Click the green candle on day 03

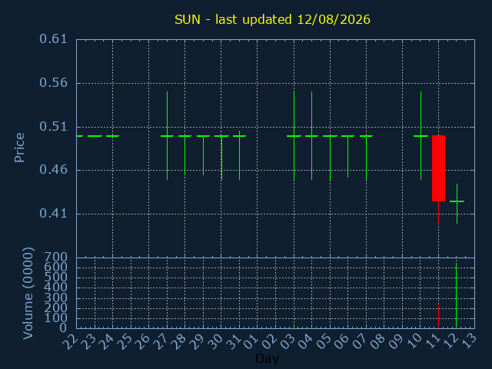pyautogui.click(x=294, y=136)
